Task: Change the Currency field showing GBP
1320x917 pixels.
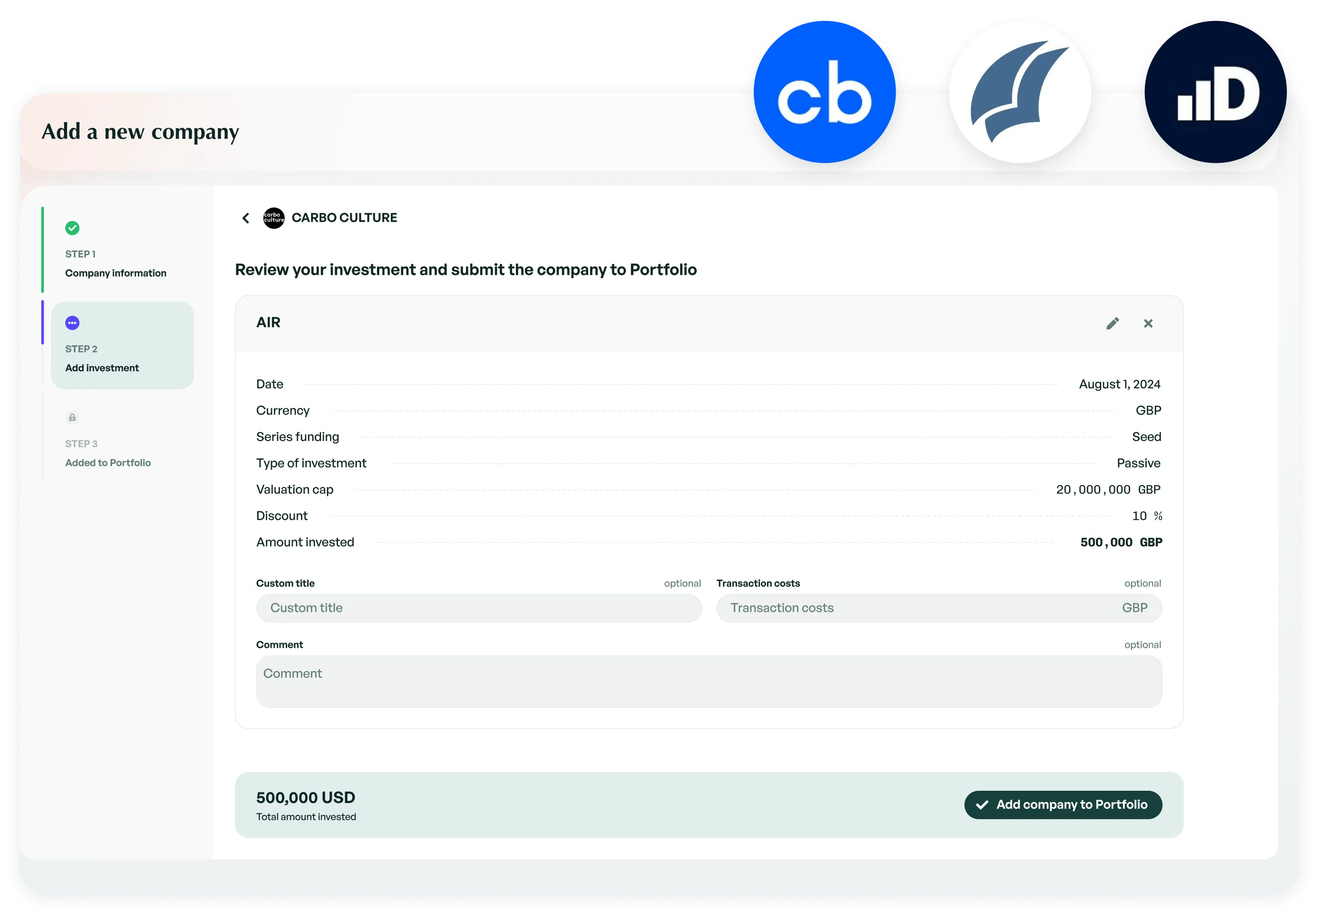Action: point(1148,410)
